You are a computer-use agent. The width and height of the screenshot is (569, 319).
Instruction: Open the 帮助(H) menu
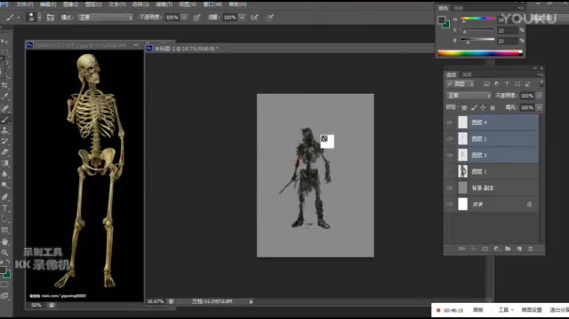[x=238, y=5]
